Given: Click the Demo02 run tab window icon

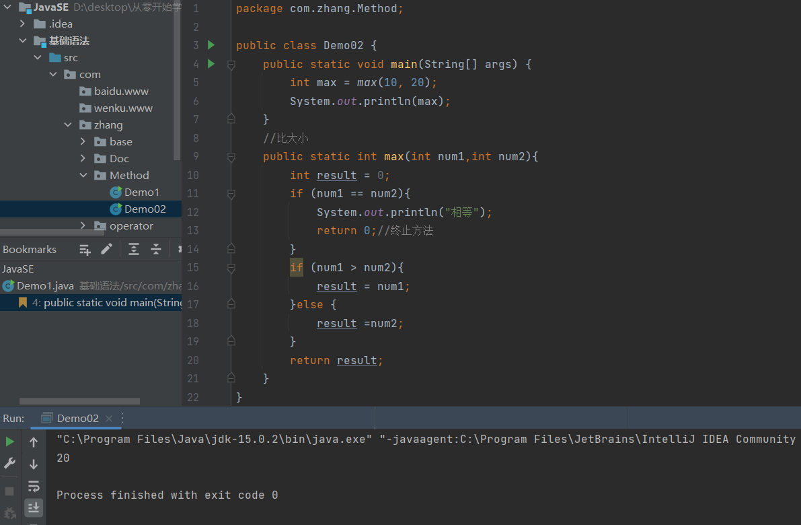Looking at the screenshot, I should [x=47, y=418].
